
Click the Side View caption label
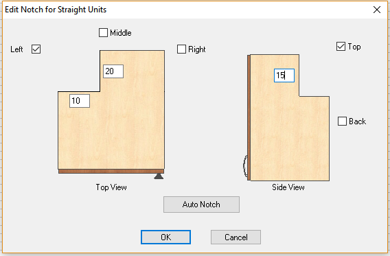(288, 187)
